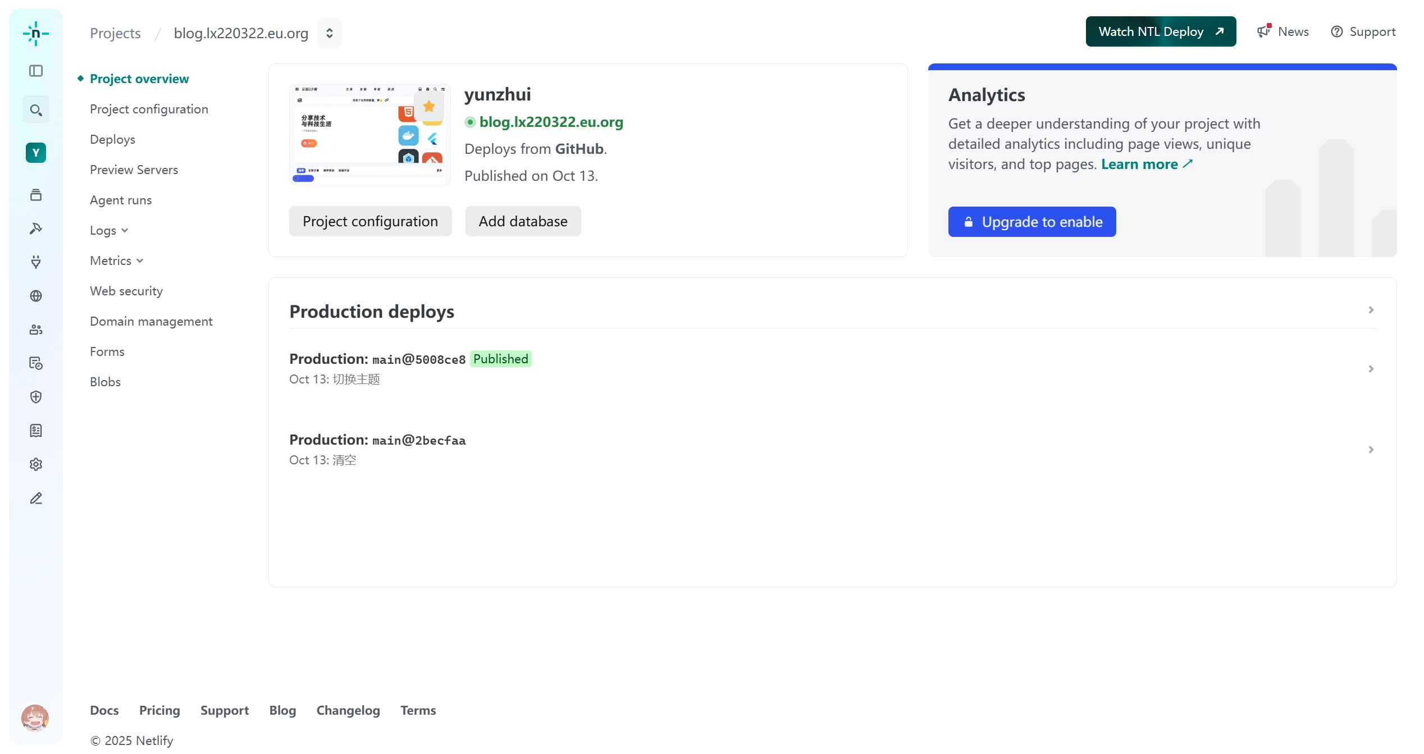Open Domain management menu item
1424x754 pixels.
(151, 321)
